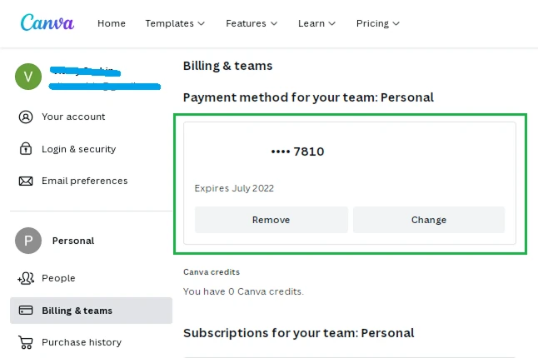Expand the Features dropdown menu

[x=252, y=23]
